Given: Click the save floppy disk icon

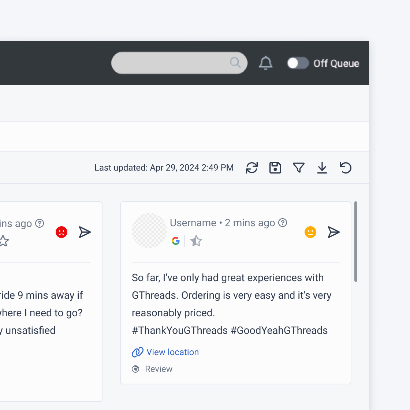Looking at the screenshot, I should pyautogui.click(x=275, y=168).
